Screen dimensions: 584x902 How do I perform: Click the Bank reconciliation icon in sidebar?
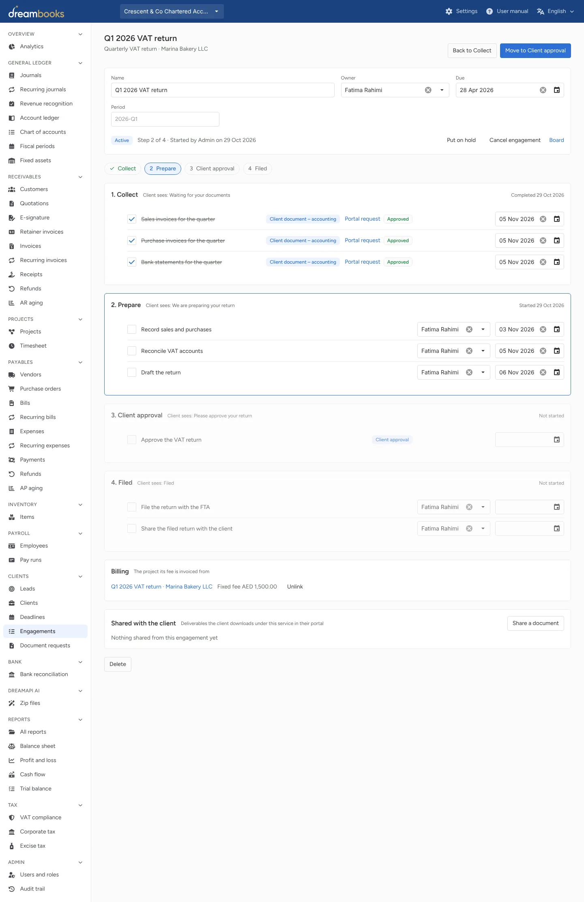[12, 674]
